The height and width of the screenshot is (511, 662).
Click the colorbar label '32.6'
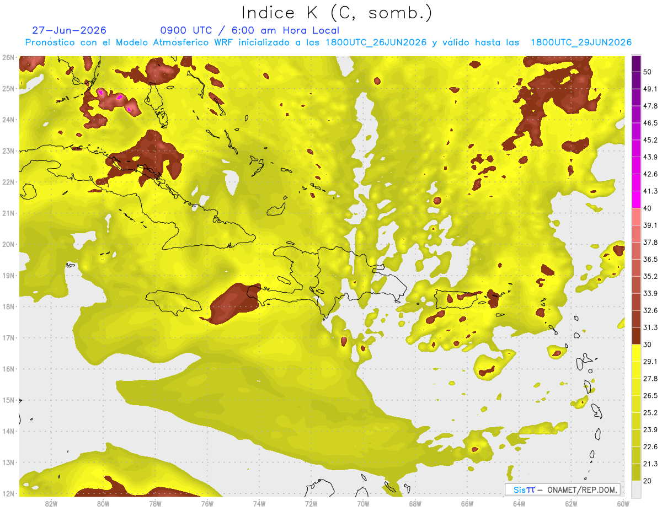(x=650, y=310)
